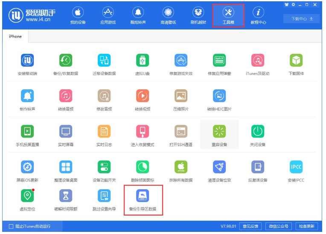Go to 高清壁纸 tab
The width and height of the screenshot is (326, 234).
[168, 16]
